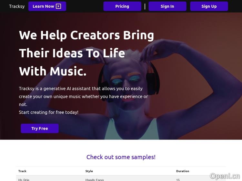Click the 'Start creating for free today!' text

pos(49,112)
